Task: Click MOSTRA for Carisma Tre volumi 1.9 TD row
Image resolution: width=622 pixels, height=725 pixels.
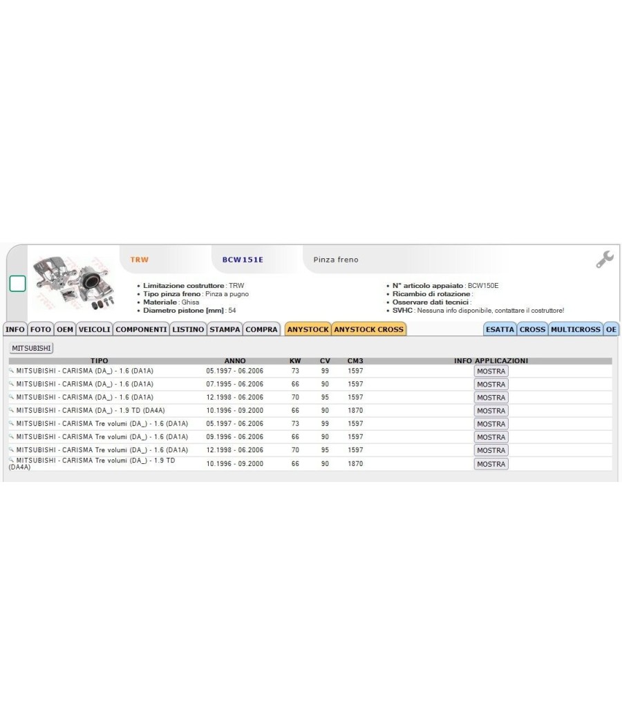Action: click(491, 464)
